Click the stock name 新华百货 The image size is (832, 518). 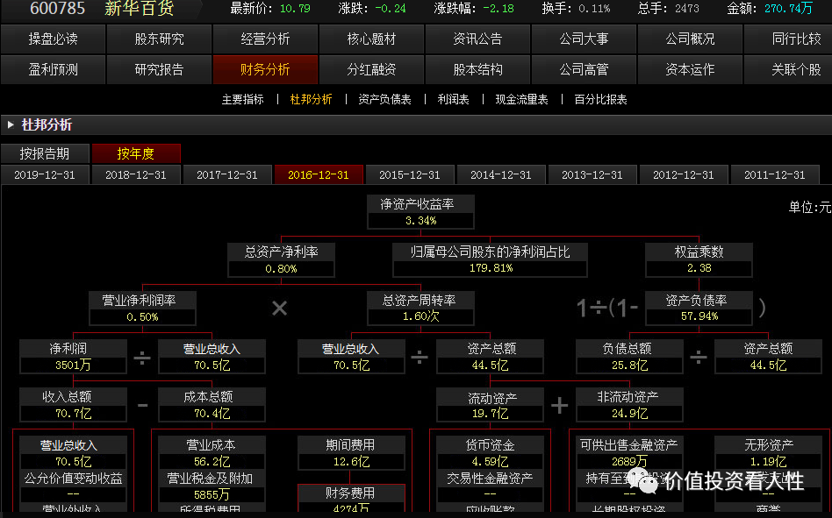point(139,8)
